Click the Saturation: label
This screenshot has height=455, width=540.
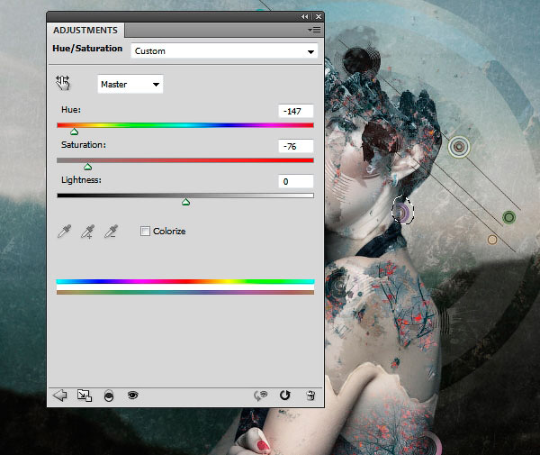click(x=84, y=145)
